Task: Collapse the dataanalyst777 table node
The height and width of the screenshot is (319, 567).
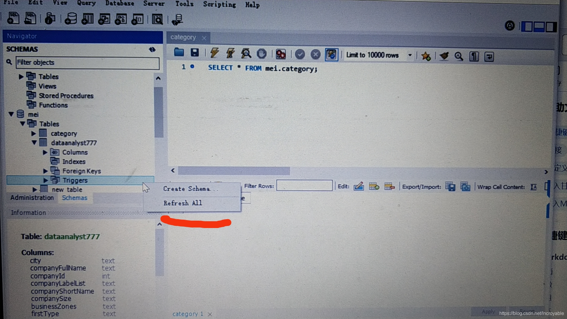Action: 34,143
